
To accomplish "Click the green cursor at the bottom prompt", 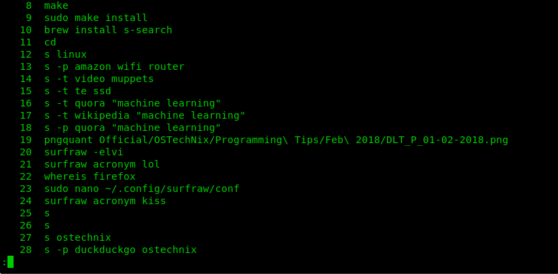I will pos(10,262).
